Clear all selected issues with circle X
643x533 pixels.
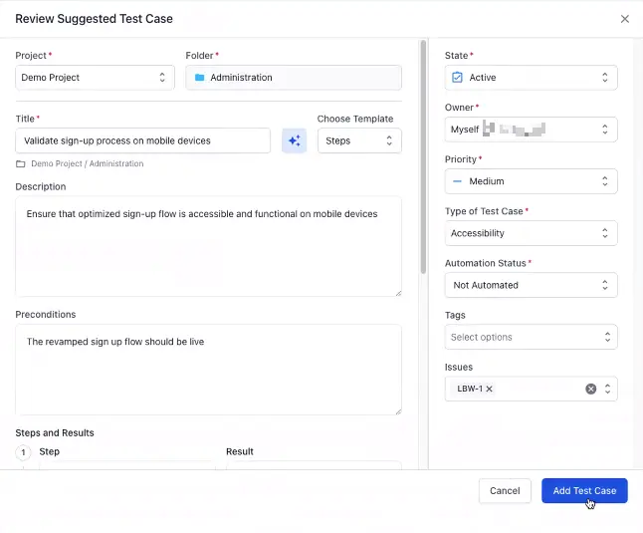click(590, 389)
